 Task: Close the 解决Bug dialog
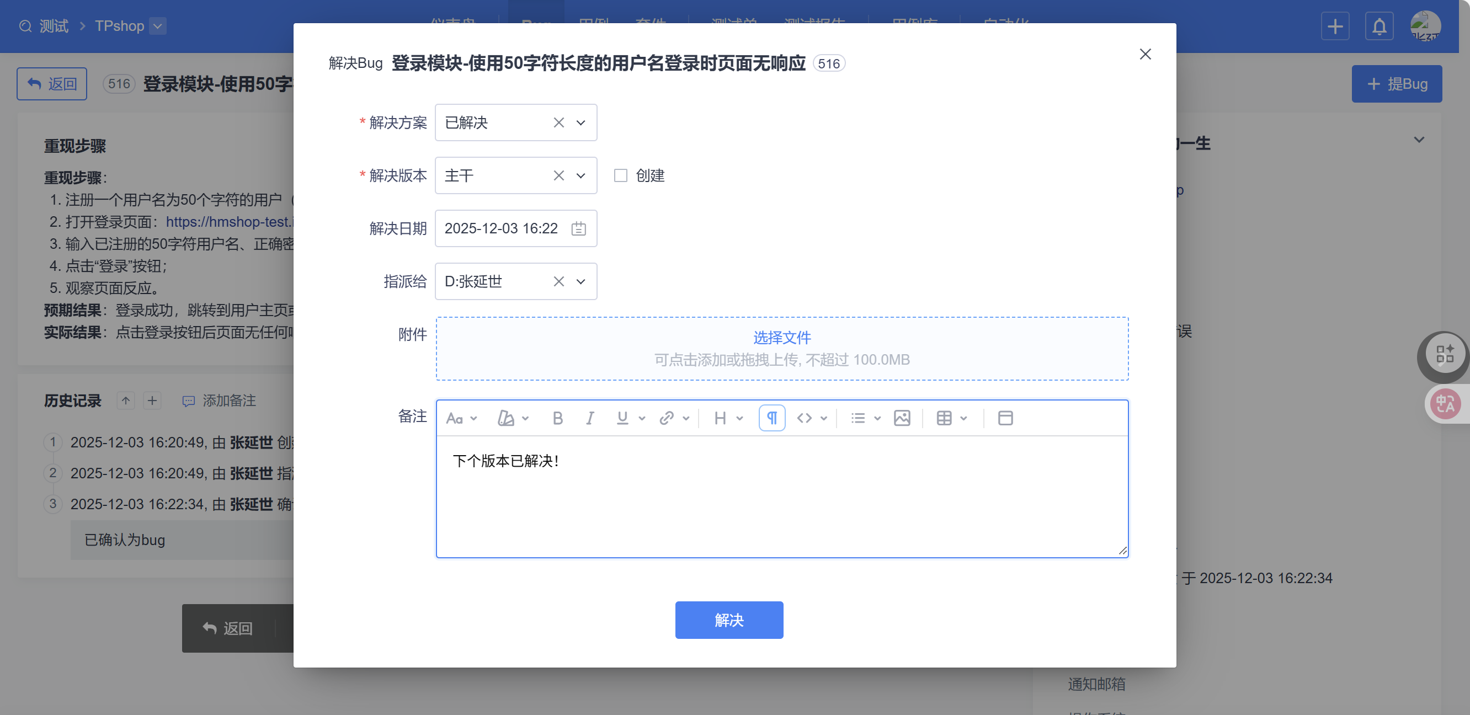(1145, 54)
